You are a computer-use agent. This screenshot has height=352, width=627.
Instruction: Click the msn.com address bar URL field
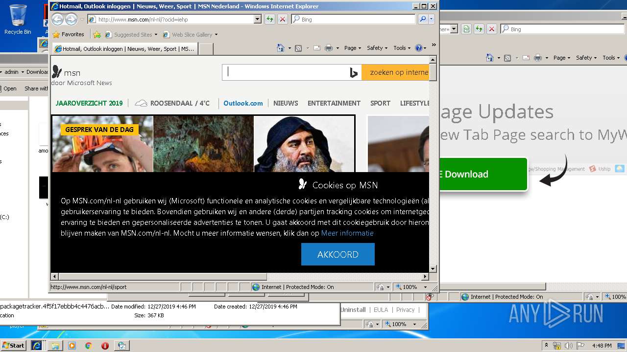(170, 19)
